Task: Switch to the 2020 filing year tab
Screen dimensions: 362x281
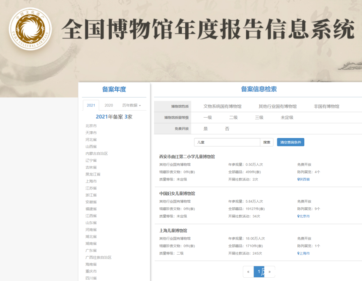Action: tap(109, 105)
